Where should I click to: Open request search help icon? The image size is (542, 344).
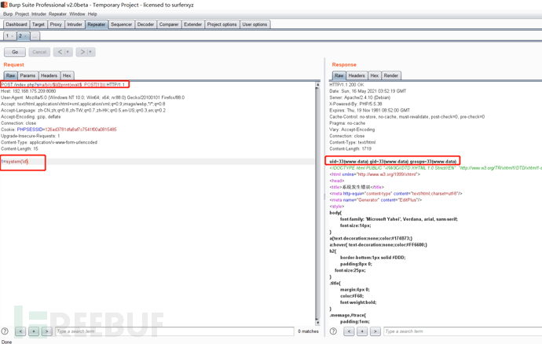[x=5, y=331]
